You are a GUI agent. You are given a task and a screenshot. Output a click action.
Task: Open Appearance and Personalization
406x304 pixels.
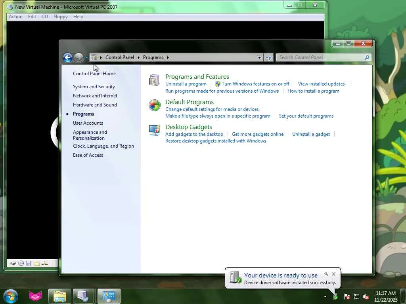tap(90, 135)
